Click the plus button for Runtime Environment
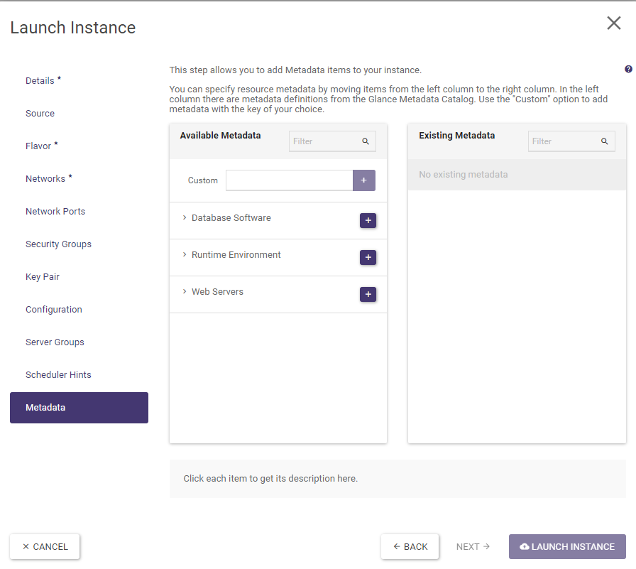The image size is (636, 569). pyautogui.click(x=368, y=258)
